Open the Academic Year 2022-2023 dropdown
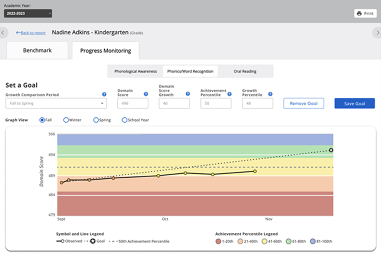381x253 pixels. [x=28, y=13]
